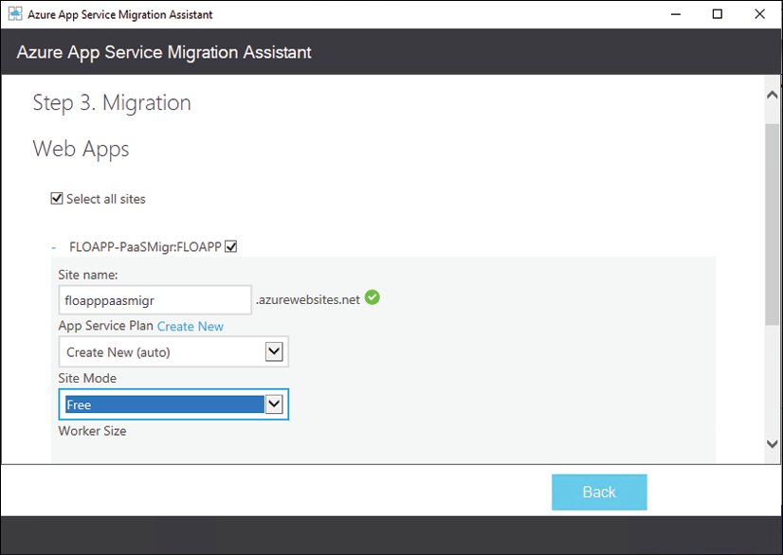Click the Back button
Image resolution: width=783 pixels, height=555 pixels.
click(599, 492)
